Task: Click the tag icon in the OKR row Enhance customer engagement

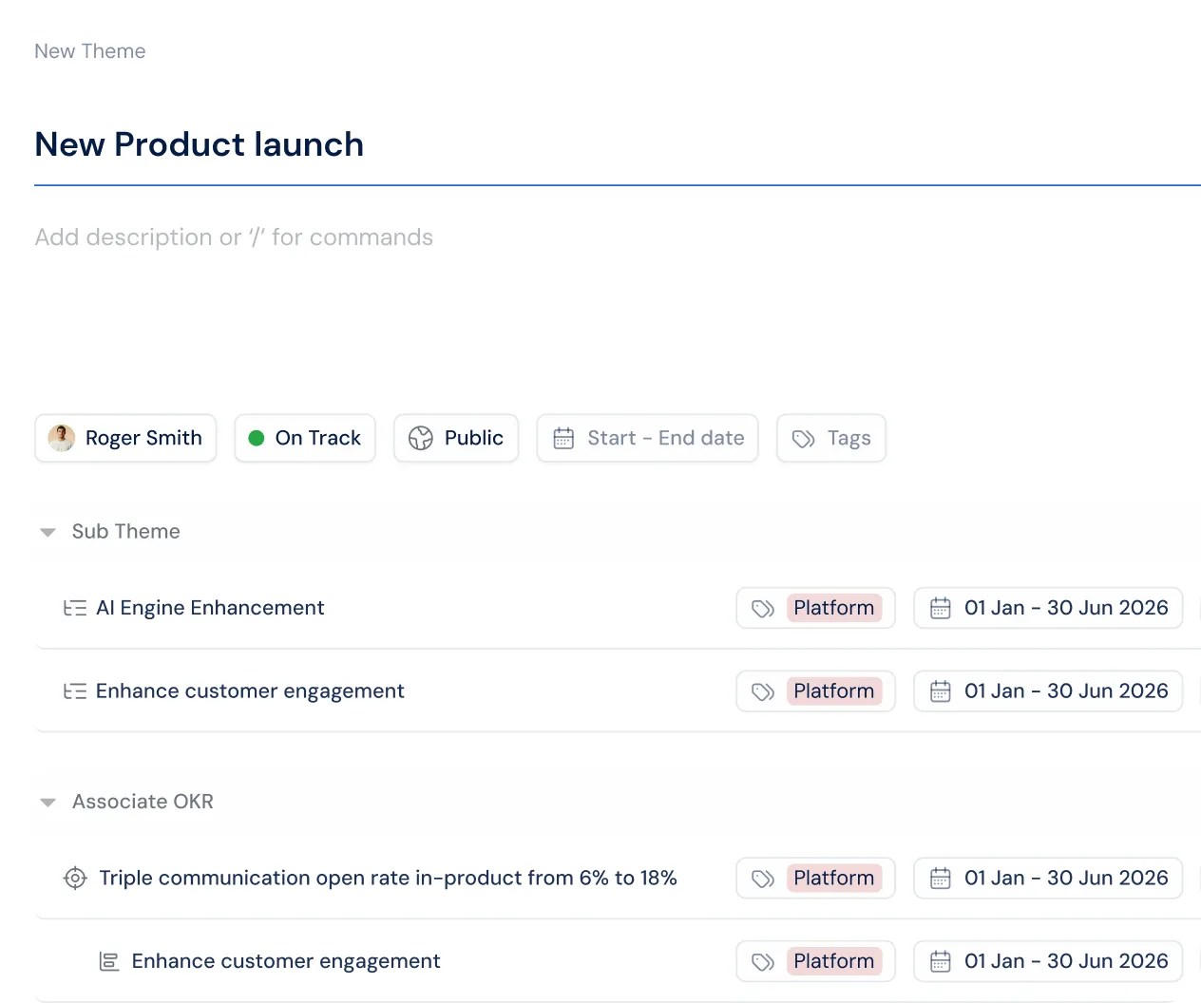Action: point(763,962)
